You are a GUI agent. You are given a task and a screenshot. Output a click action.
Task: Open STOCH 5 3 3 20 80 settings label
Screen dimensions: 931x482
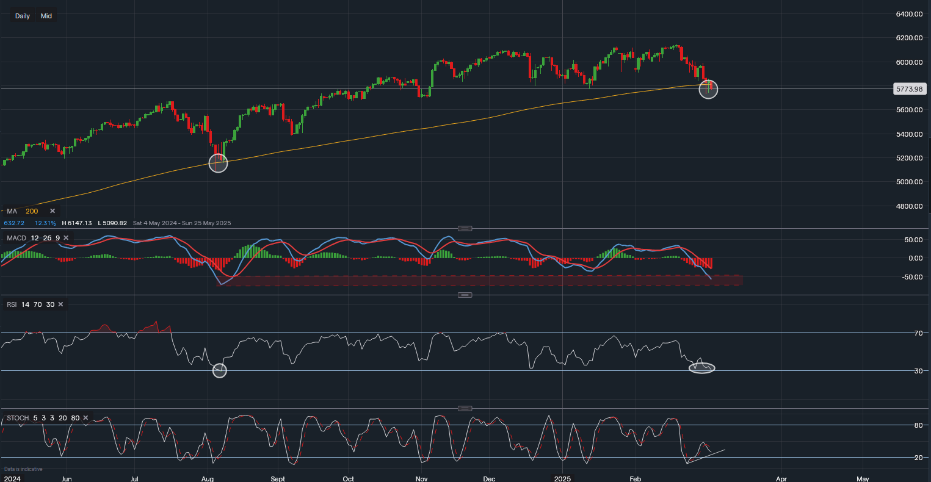coord(43,418)
